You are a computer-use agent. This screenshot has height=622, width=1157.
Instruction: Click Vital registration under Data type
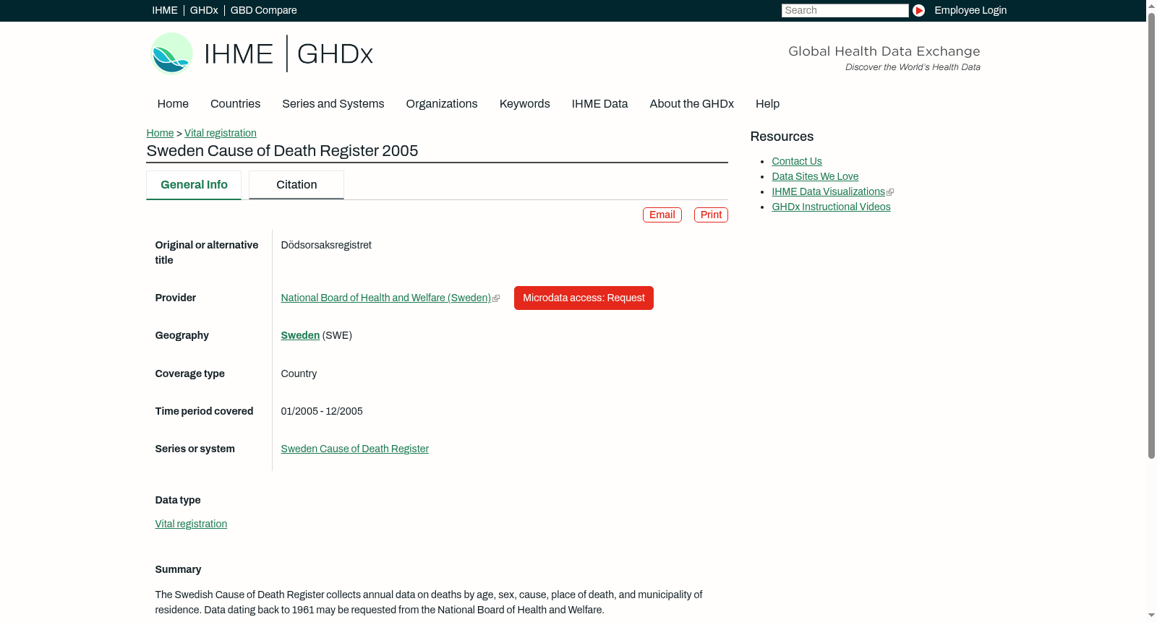click(191, 524)
